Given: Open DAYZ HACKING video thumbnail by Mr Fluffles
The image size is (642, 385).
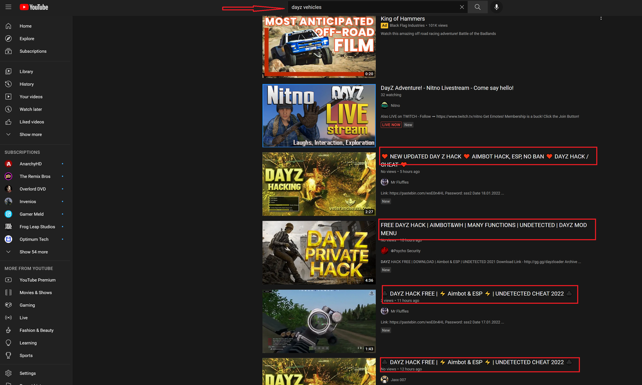Looking at the screenshot, I should [319, 184].
